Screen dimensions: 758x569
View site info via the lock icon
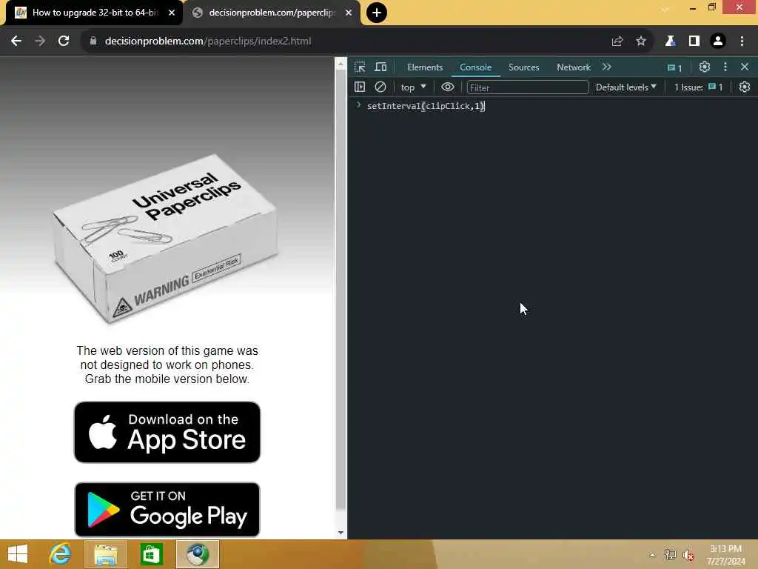tap(93, 41)
